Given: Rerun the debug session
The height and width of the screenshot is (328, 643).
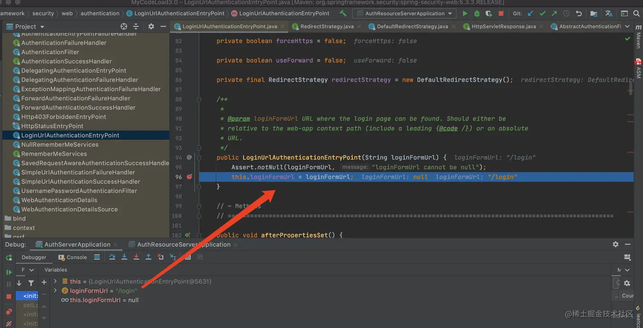Looking at the screenshot, I should click(x=9, y=258).
